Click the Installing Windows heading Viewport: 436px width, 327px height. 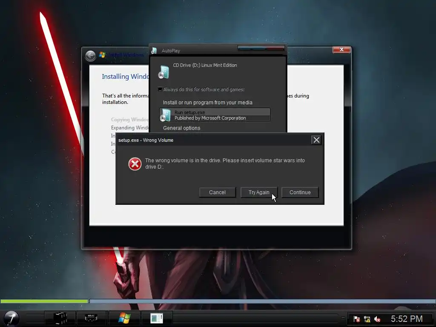[126, 77]
